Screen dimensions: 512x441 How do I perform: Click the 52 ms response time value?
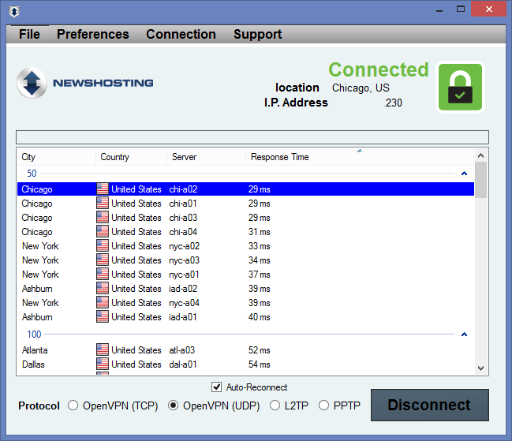point(260,350)
